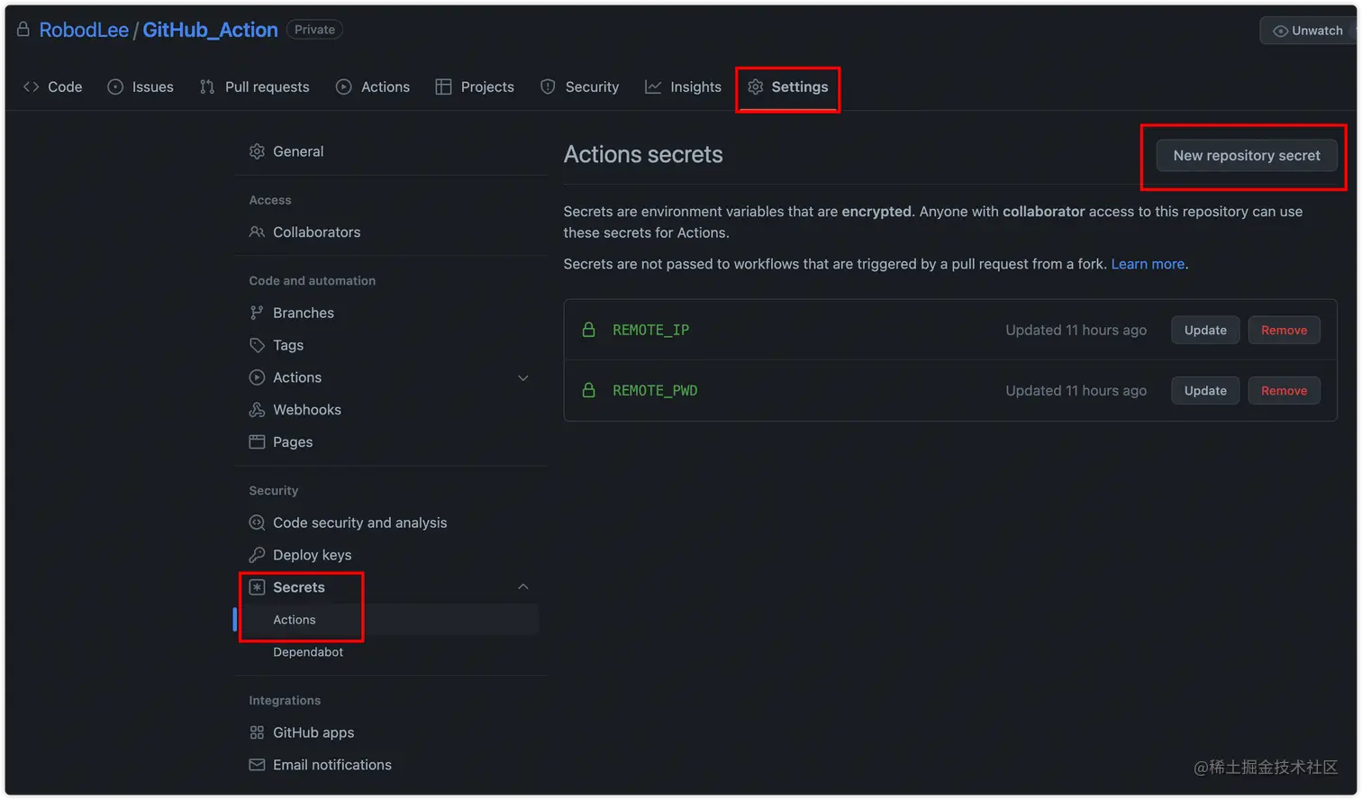
Task: Click the private repository lock icon
Action: click(x=23, y=30)
